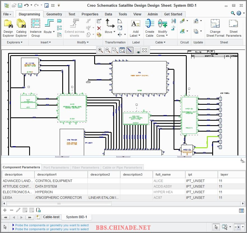Switch to the Tools ribbon tab
Screen dimensions: 247x233
point(123,14)
